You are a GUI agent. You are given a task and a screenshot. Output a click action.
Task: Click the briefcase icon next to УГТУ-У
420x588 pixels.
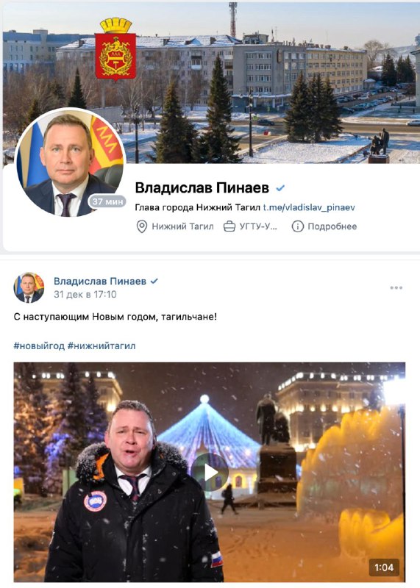click(229, 226)
